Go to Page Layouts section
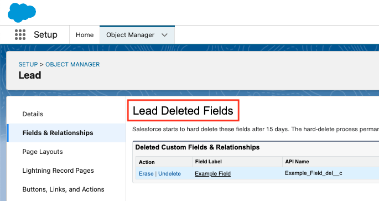Image resolution: width=379 pixels, height=201 pixels. (x=43, y=152)
